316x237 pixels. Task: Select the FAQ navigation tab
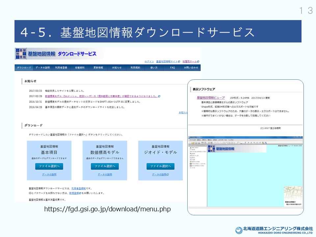tap(172, 67)
